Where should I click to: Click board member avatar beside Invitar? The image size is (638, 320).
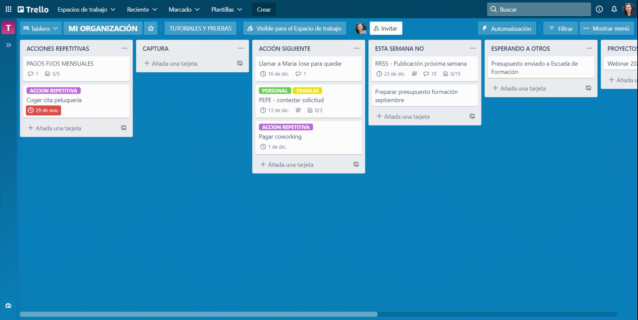point(361,28)
